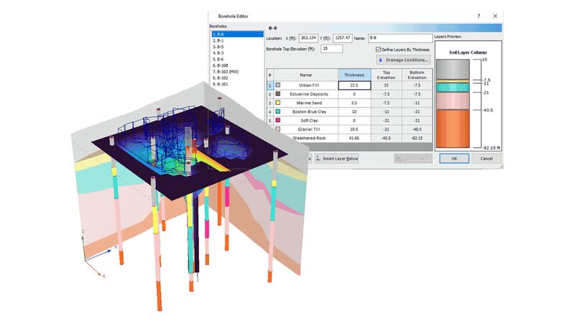This screenshot has width=575, height=323.
Task: Click orange Weathered Rock layer in preview
Action: point(453,128)
